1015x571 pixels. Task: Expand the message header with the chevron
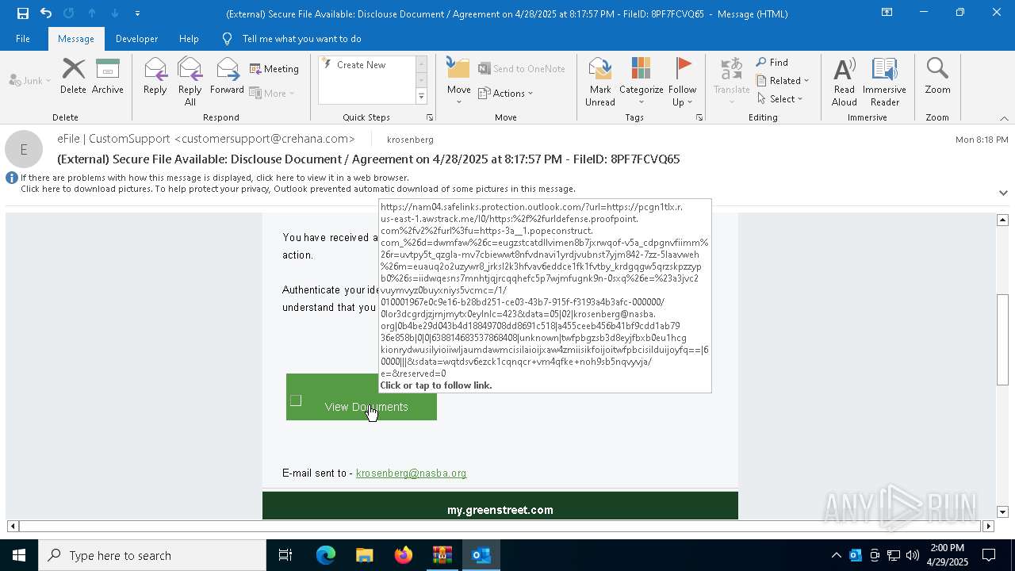click(1003, 193)
